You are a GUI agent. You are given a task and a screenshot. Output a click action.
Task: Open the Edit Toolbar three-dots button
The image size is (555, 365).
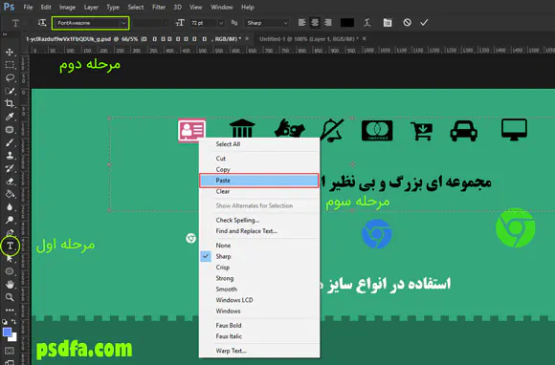tap(10, 310)
